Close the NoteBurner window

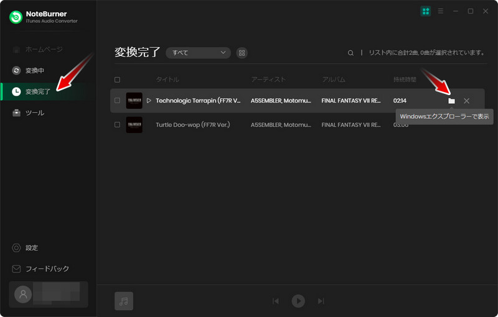(x=486, y=11)
